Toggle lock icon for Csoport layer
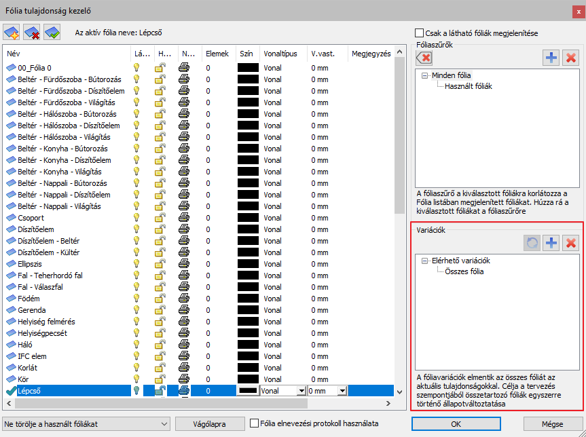Screen dimensions: 586x437 pyautogui.click(x=160, y=218)
